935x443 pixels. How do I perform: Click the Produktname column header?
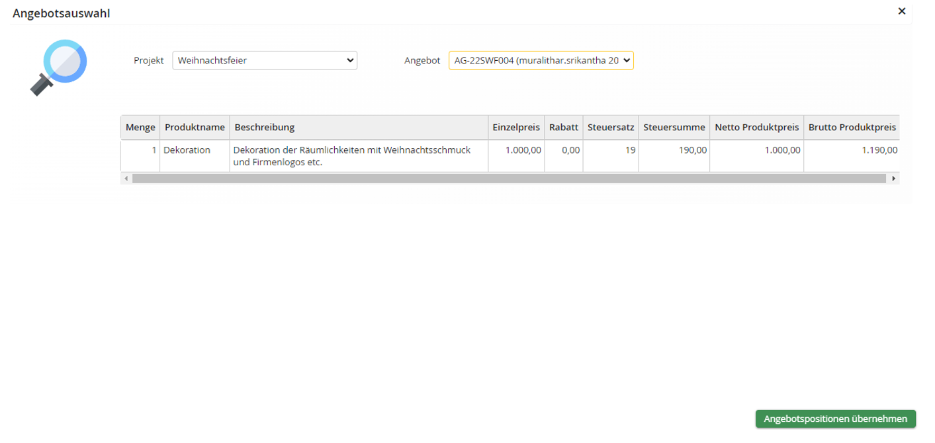[195, 127]
